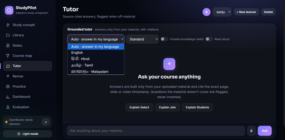Viewport: 285px width, 140px height.
Task: Click the Explain Select suggestion
Action: click(x=139, y=107)
